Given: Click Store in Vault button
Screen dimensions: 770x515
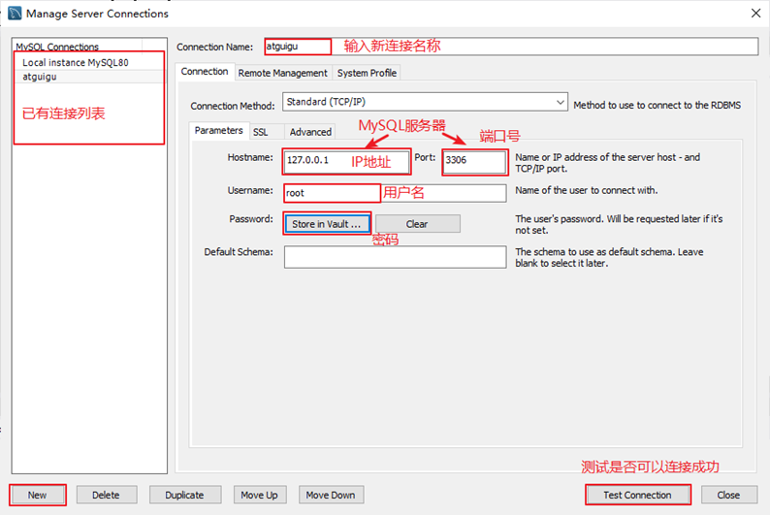Looking at the screenshot, I should [326, 224].
